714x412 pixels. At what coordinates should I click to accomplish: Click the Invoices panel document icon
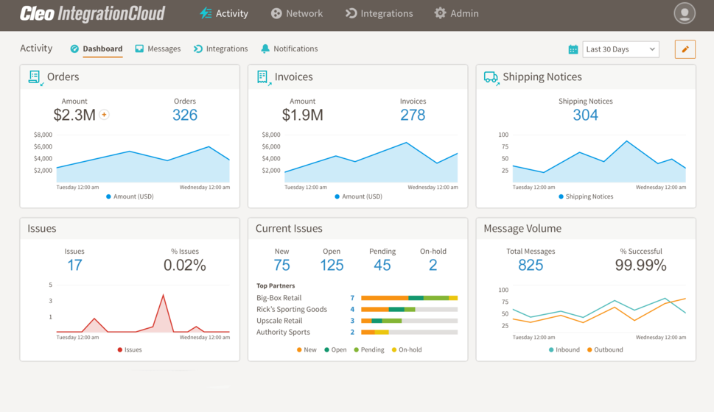[x=262, y=77]
